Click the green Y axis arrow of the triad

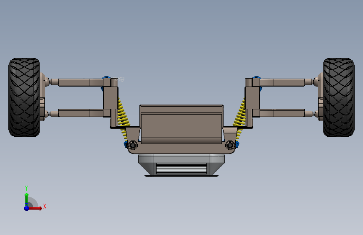tap(27, 199)
